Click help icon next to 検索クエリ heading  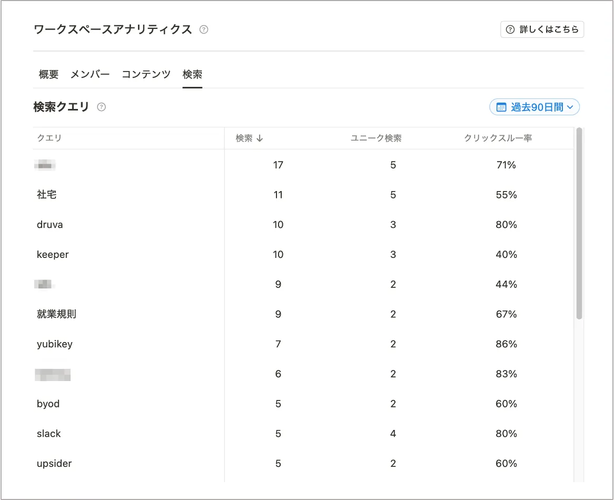tap(102, 107)
